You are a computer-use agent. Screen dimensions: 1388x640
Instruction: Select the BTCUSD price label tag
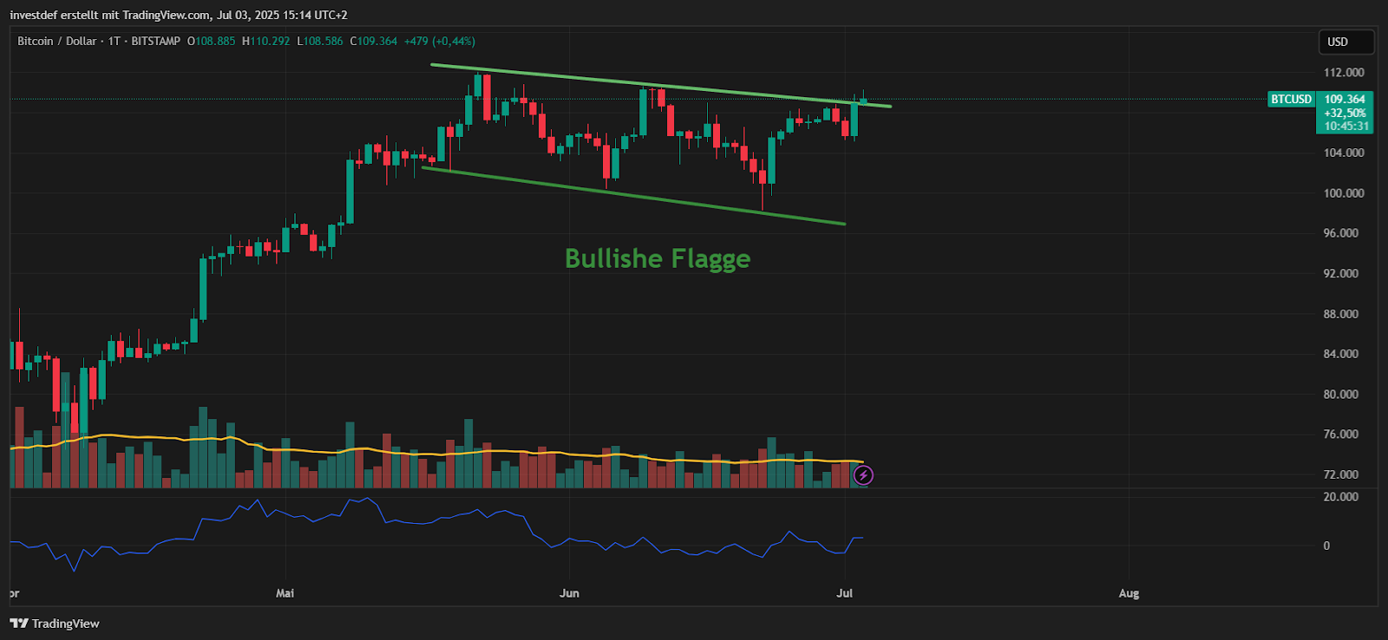pos(1291,99)
